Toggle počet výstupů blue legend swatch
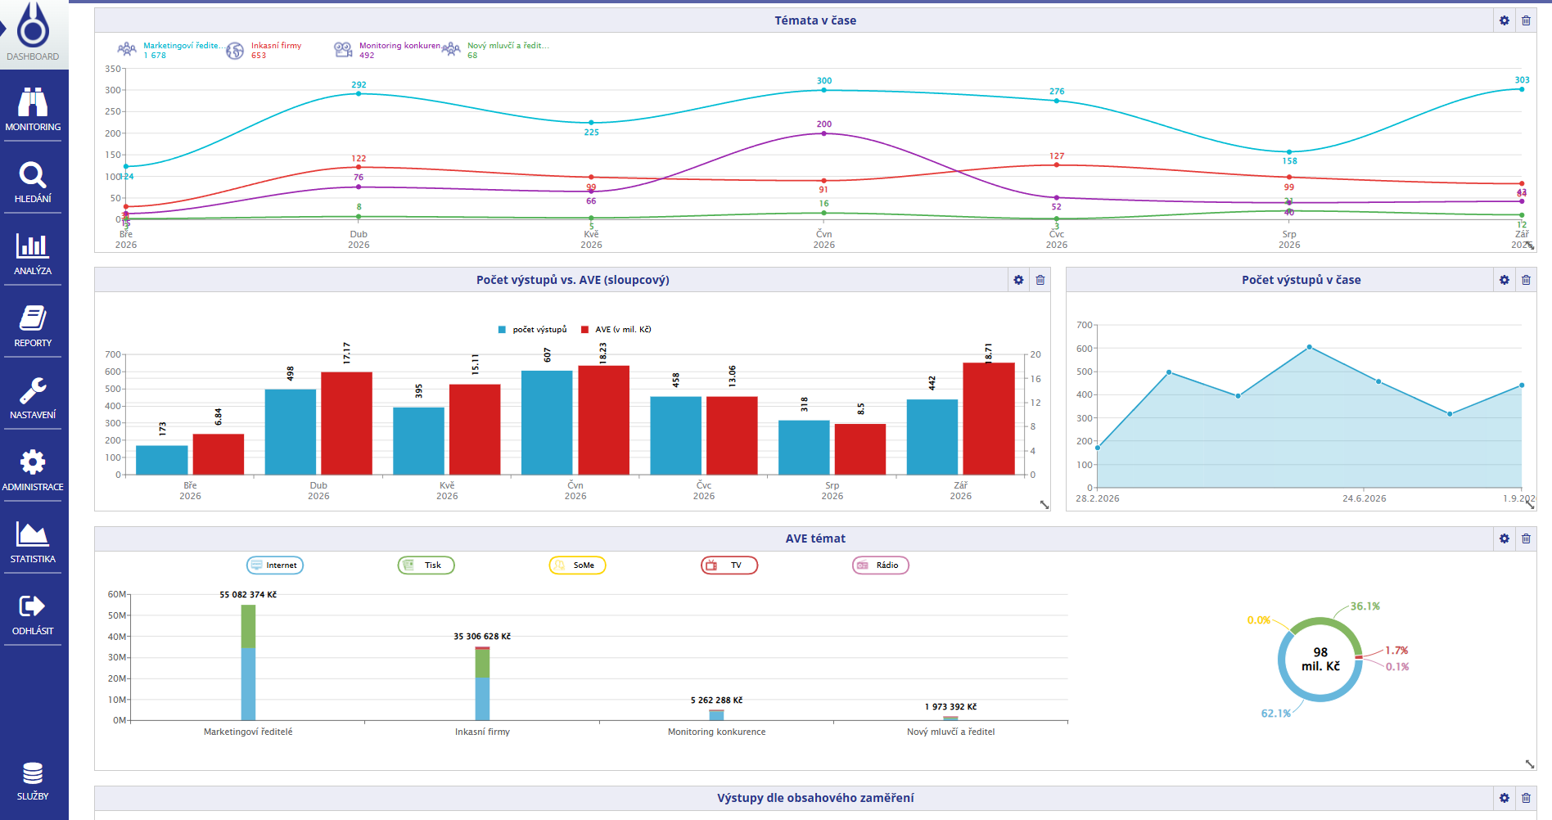The height and width of the screenshot is (820, 1552). (502, 330)
